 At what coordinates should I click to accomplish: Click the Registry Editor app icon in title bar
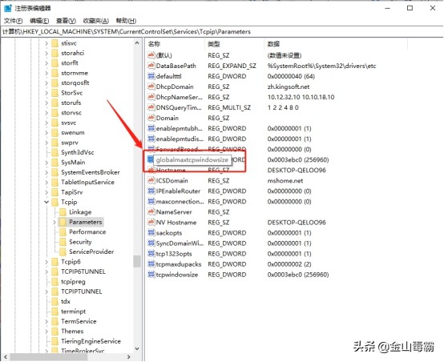pyautogui.click(x=8, y=8)
